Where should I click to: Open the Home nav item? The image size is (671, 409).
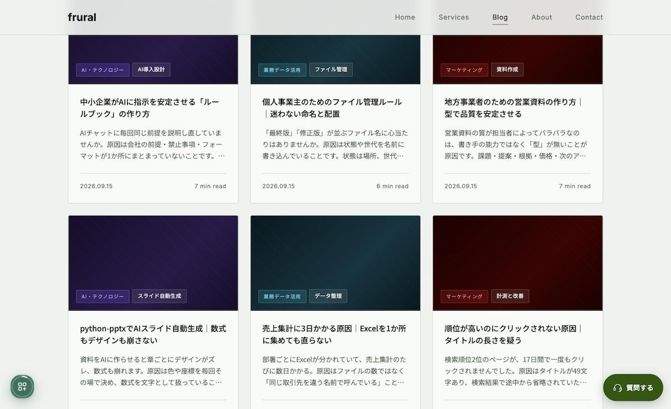pyautogui.click(x=405, y=17)
